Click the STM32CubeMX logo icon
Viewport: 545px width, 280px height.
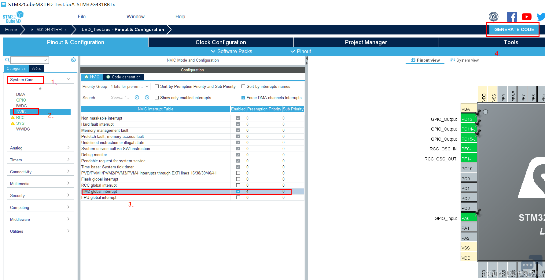click(x=13, y=17)
